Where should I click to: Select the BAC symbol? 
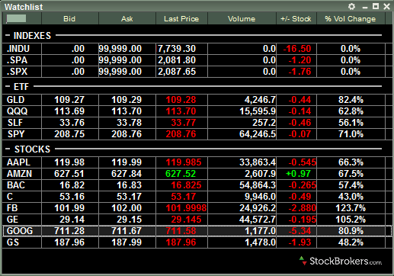(16, 185)
